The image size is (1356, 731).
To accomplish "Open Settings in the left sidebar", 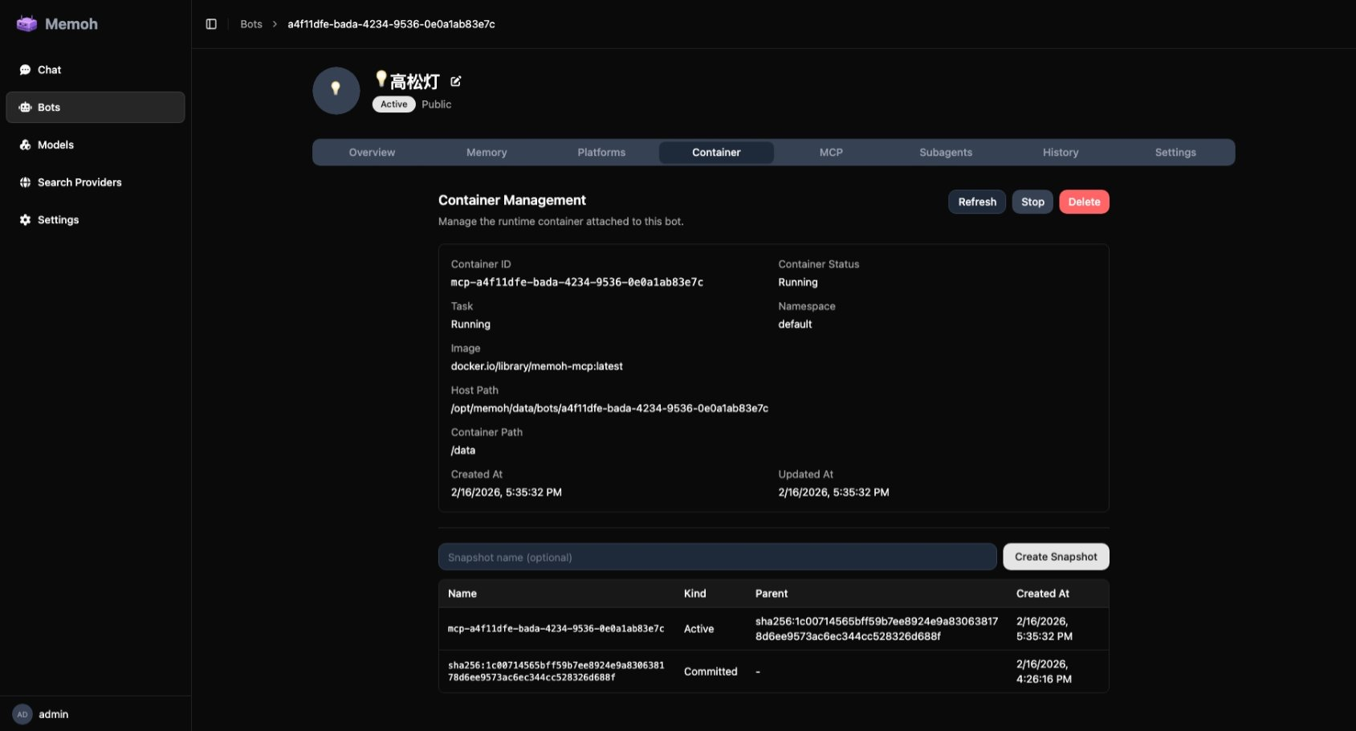I will tap(58, 220).
